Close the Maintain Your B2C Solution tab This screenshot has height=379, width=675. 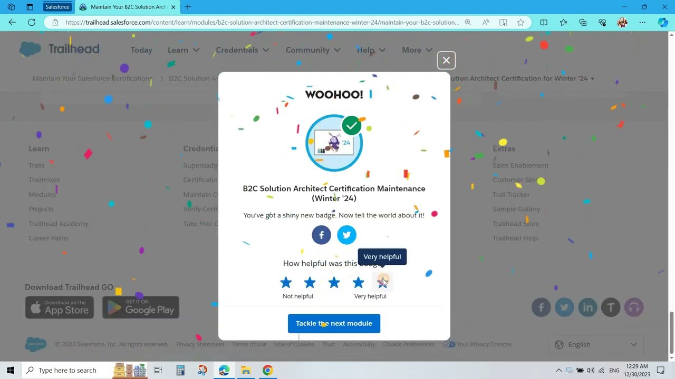coord(173,7)
